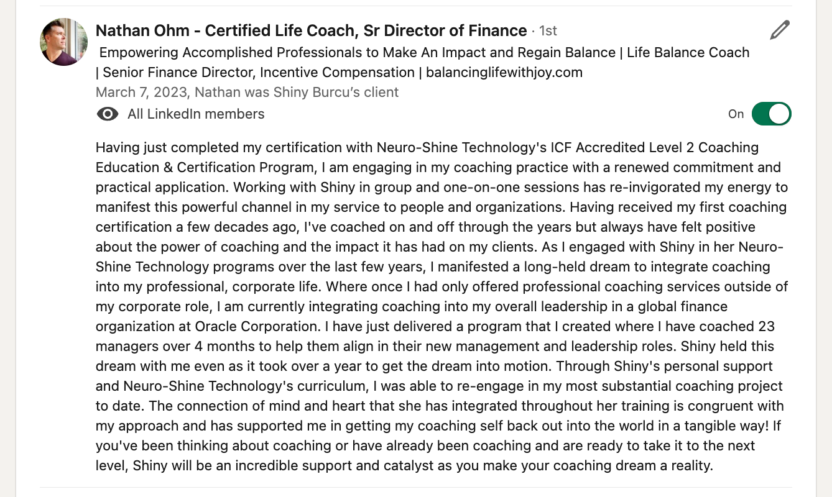The width and height of the screenshot is (832, 497).
Task: Click the March 7, 2023 date text
Action: click(x=140, y=92)
